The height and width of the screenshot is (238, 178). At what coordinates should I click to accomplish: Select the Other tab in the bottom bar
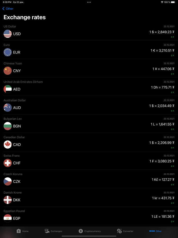pyautogui.click(x=155, y=231)
